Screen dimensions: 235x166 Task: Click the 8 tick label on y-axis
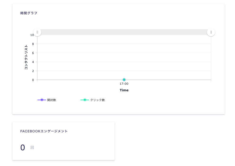click(x=33, y=44)
